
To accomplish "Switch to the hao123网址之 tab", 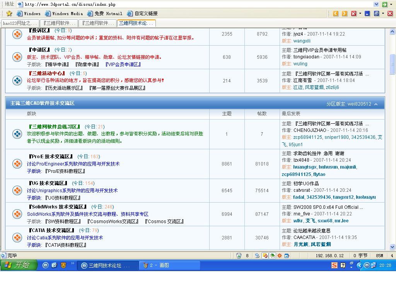I will 20,23.
